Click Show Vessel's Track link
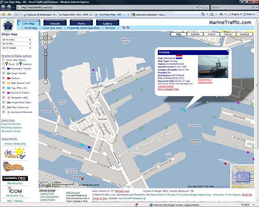The width and height of the screenshot is (259, 207). [x=168, y=89]
